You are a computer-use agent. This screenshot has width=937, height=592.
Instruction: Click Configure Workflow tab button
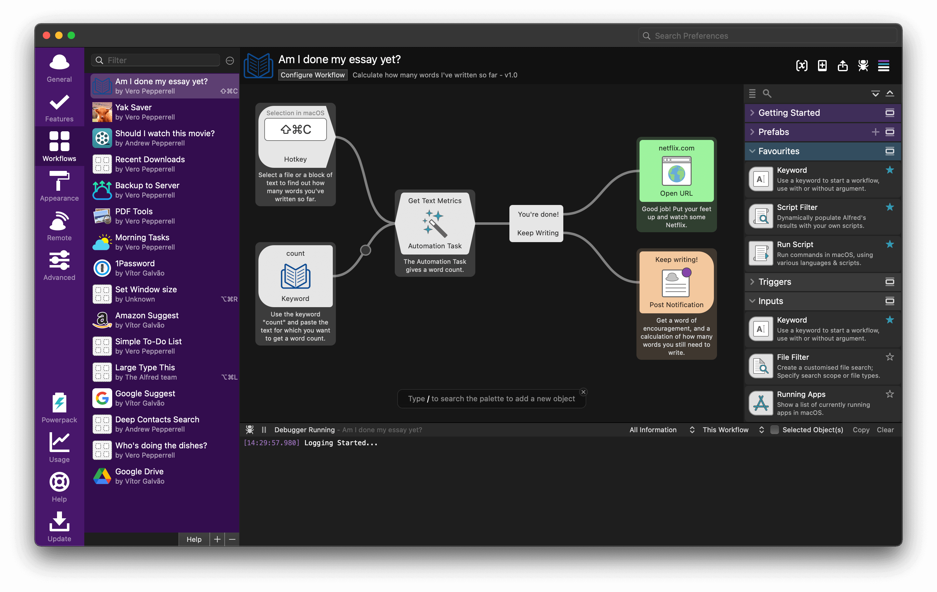pos(313,74)
